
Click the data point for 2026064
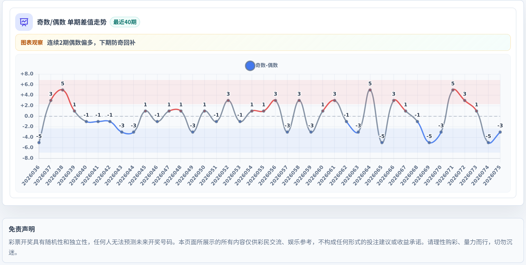coord(370,90)
